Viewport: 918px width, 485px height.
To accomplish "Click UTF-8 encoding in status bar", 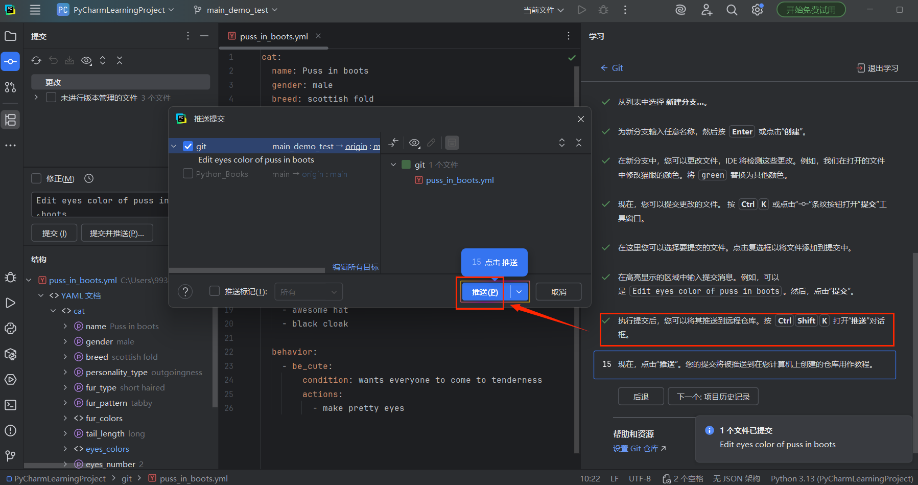I will (x=640, y=478).
